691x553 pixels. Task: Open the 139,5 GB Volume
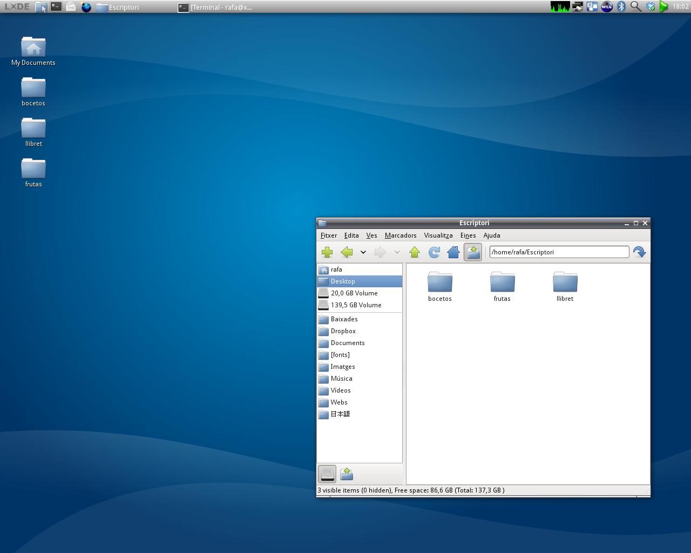pyautogui.click(x=360, y=305)
